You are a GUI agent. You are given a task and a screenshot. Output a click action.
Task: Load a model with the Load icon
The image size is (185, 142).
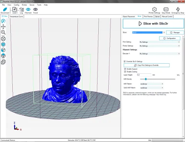(14, 10)
